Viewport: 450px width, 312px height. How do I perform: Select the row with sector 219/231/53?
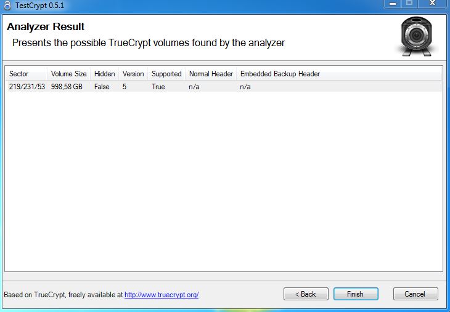pyautogui.click(x=224, y=87)
